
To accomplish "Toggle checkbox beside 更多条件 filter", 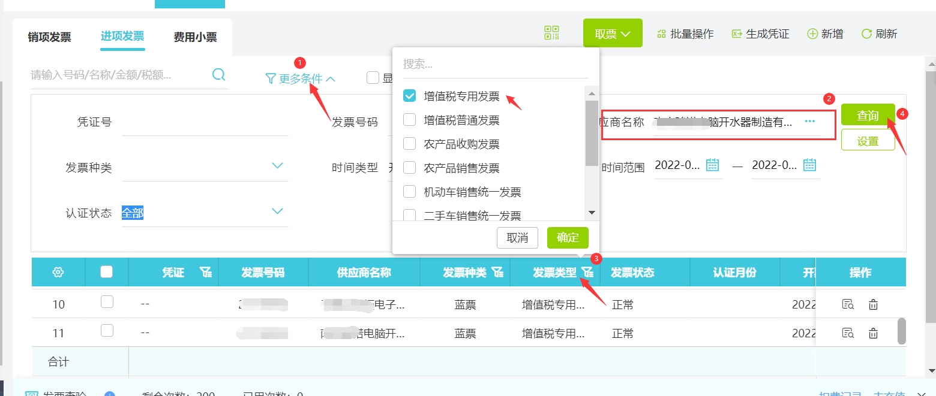I will click(x=373, y=77).
